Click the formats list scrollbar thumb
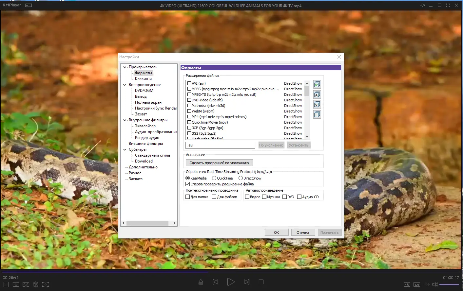The image size is (463, 291). coord(307,91)
